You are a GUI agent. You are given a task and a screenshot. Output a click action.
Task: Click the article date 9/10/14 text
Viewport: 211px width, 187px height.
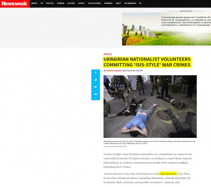(129, 70)
